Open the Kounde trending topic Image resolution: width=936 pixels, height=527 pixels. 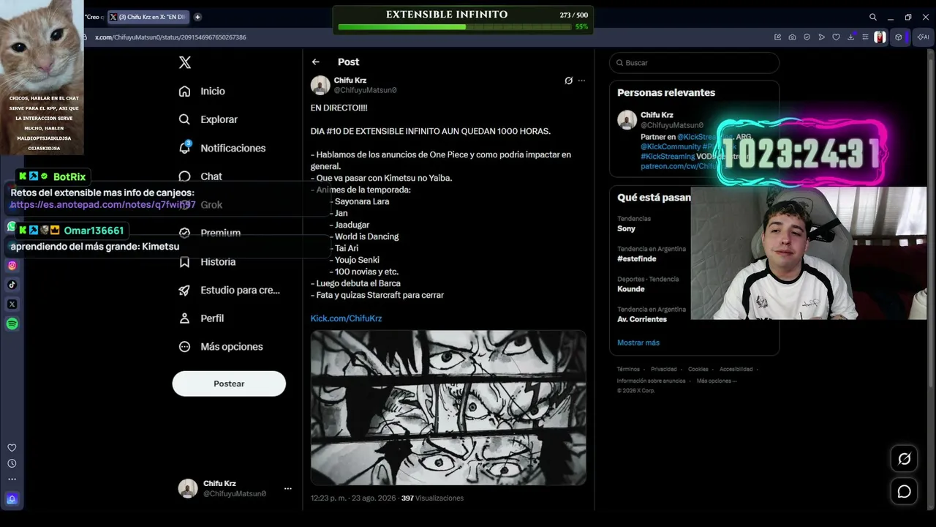click(630, 289)
